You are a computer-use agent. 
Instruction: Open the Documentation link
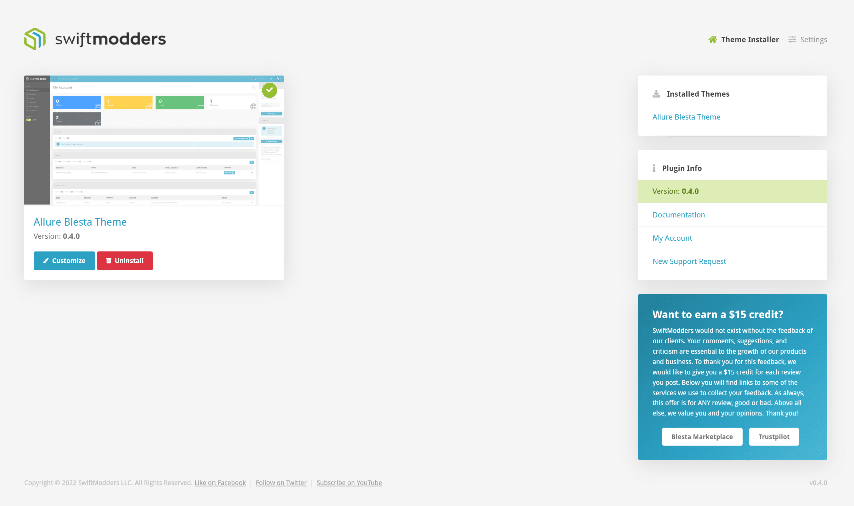pos(679,215)
